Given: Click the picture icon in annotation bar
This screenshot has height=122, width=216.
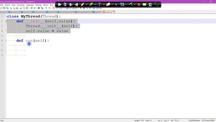Looking at the screenshot, I should 122,4.
